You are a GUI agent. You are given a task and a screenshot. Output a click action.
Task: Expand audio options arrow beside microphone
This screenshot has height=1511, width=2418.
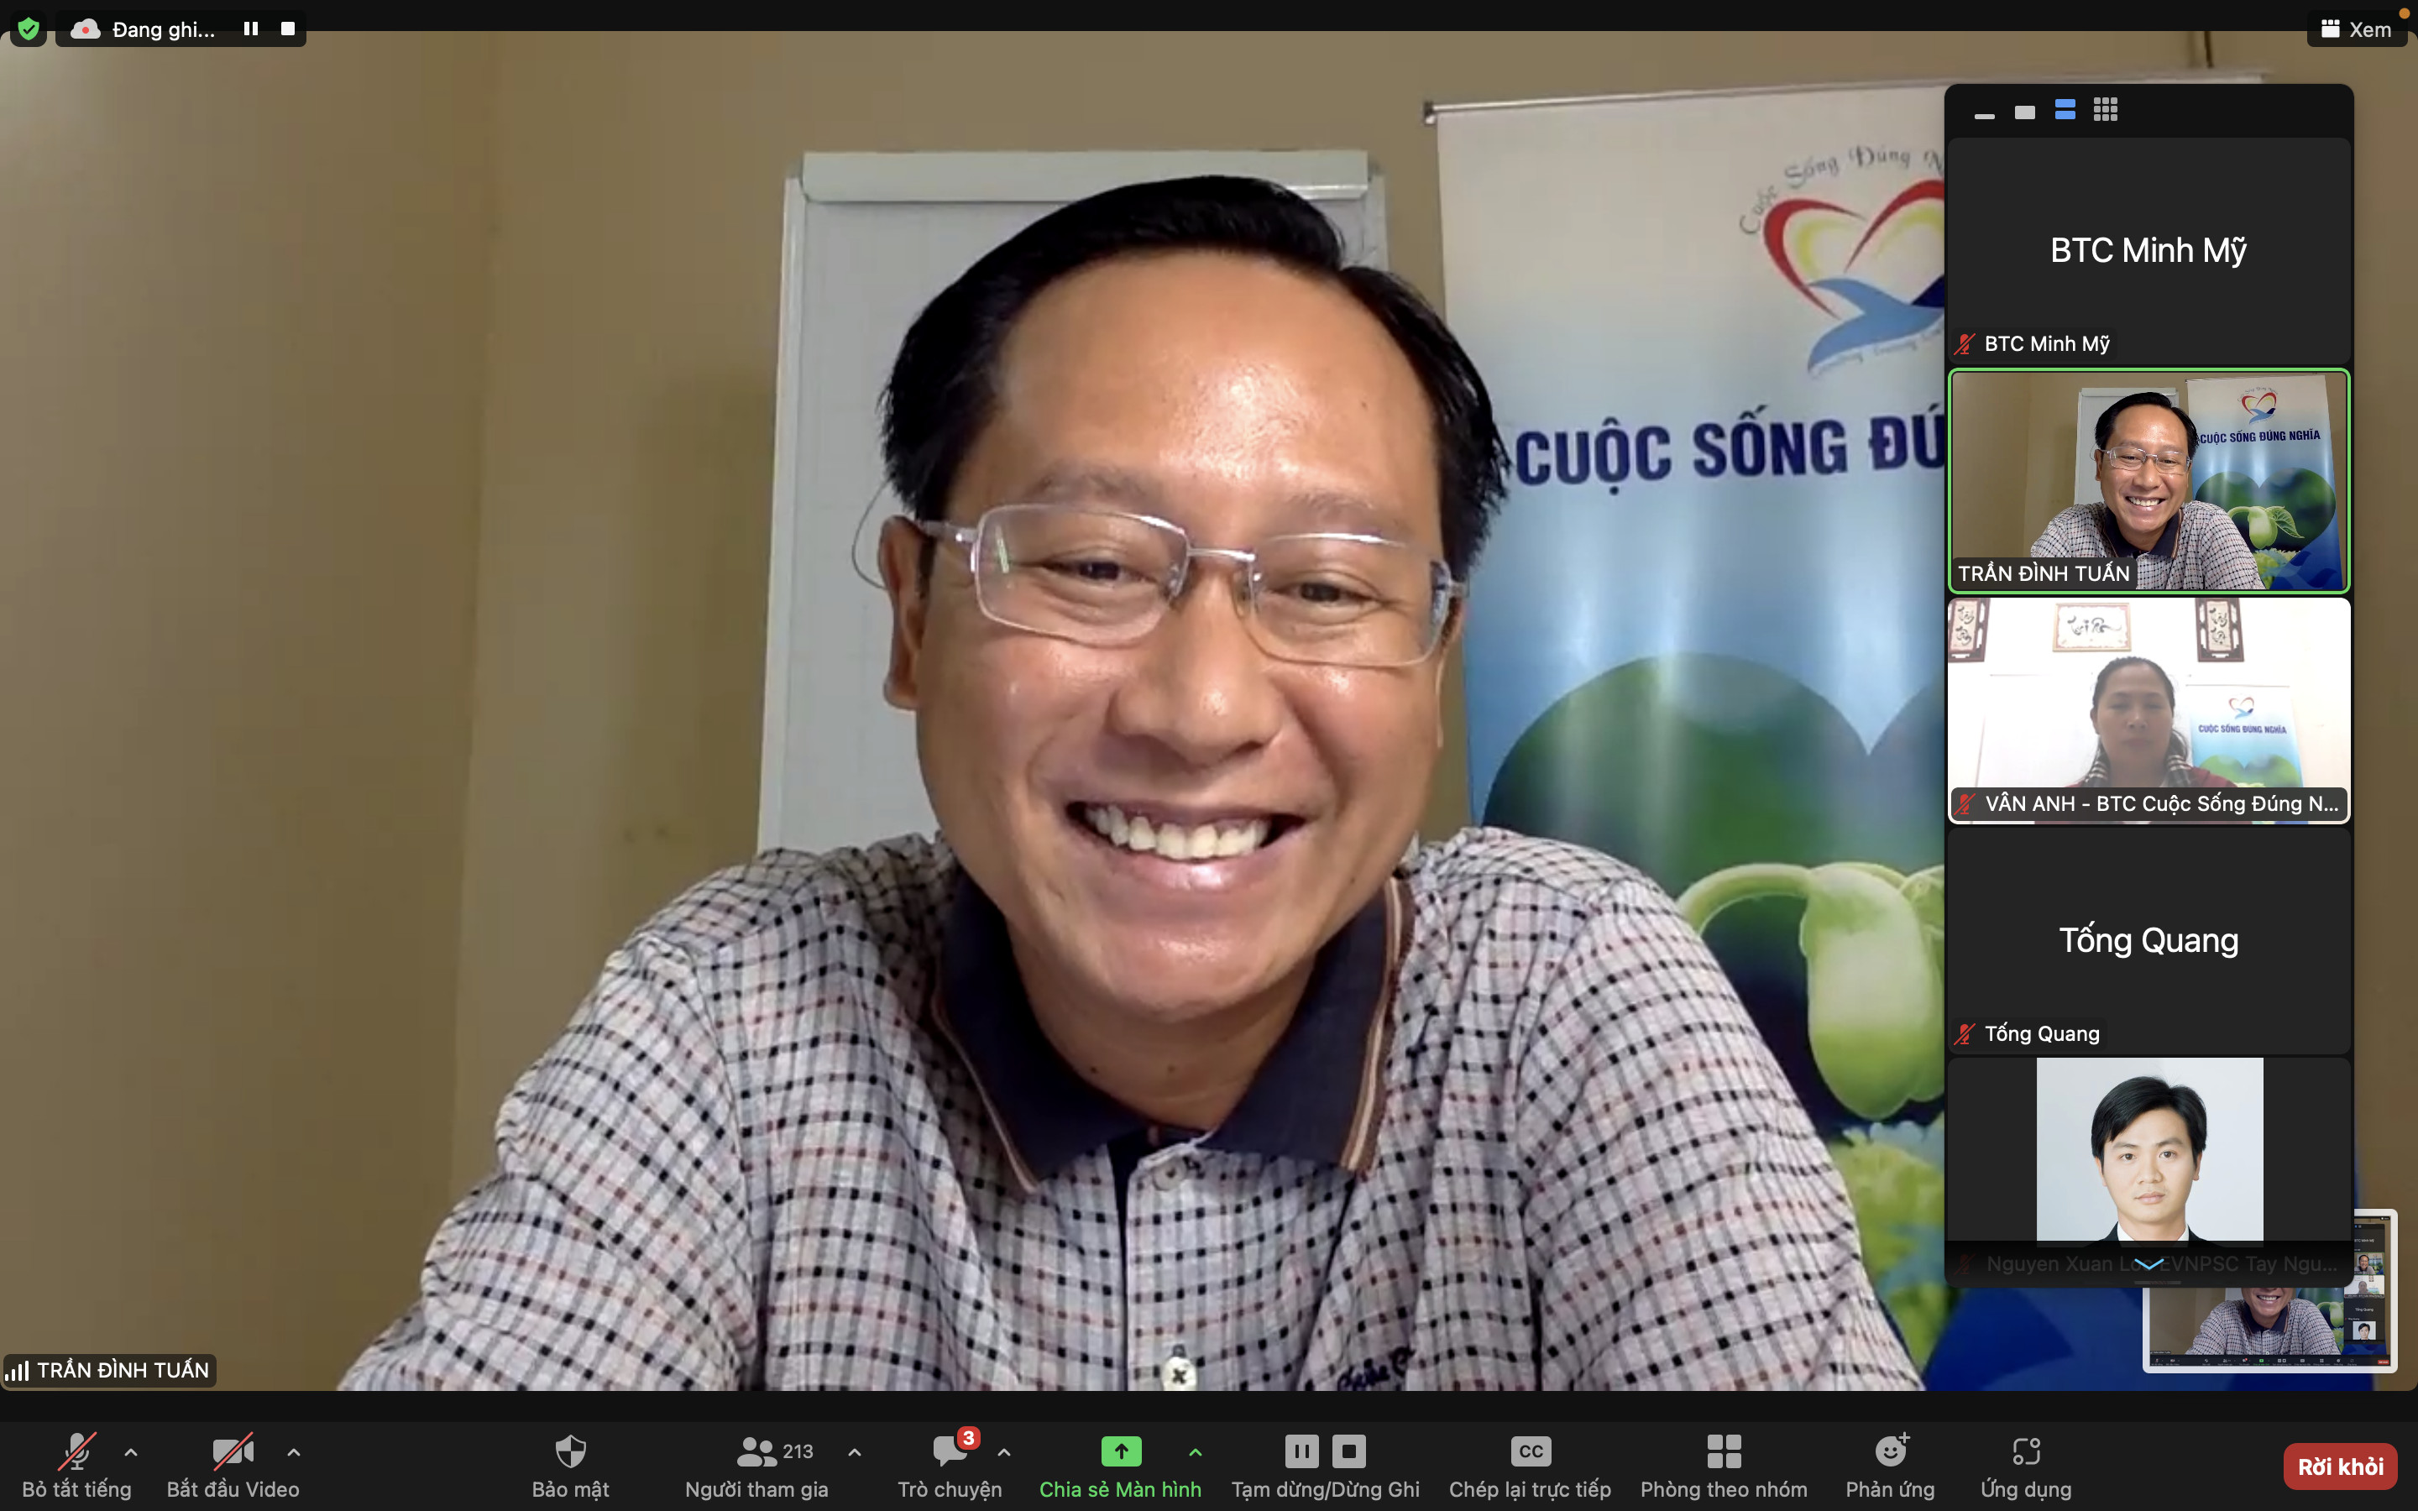[131, 1452]
